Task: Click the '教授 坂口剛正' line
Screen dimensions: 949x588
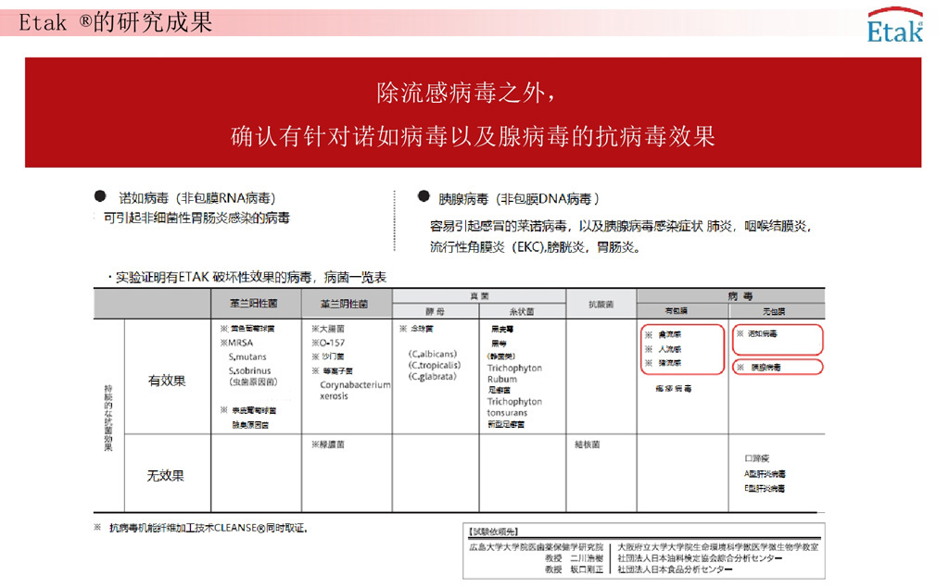Action: (574, 569)
